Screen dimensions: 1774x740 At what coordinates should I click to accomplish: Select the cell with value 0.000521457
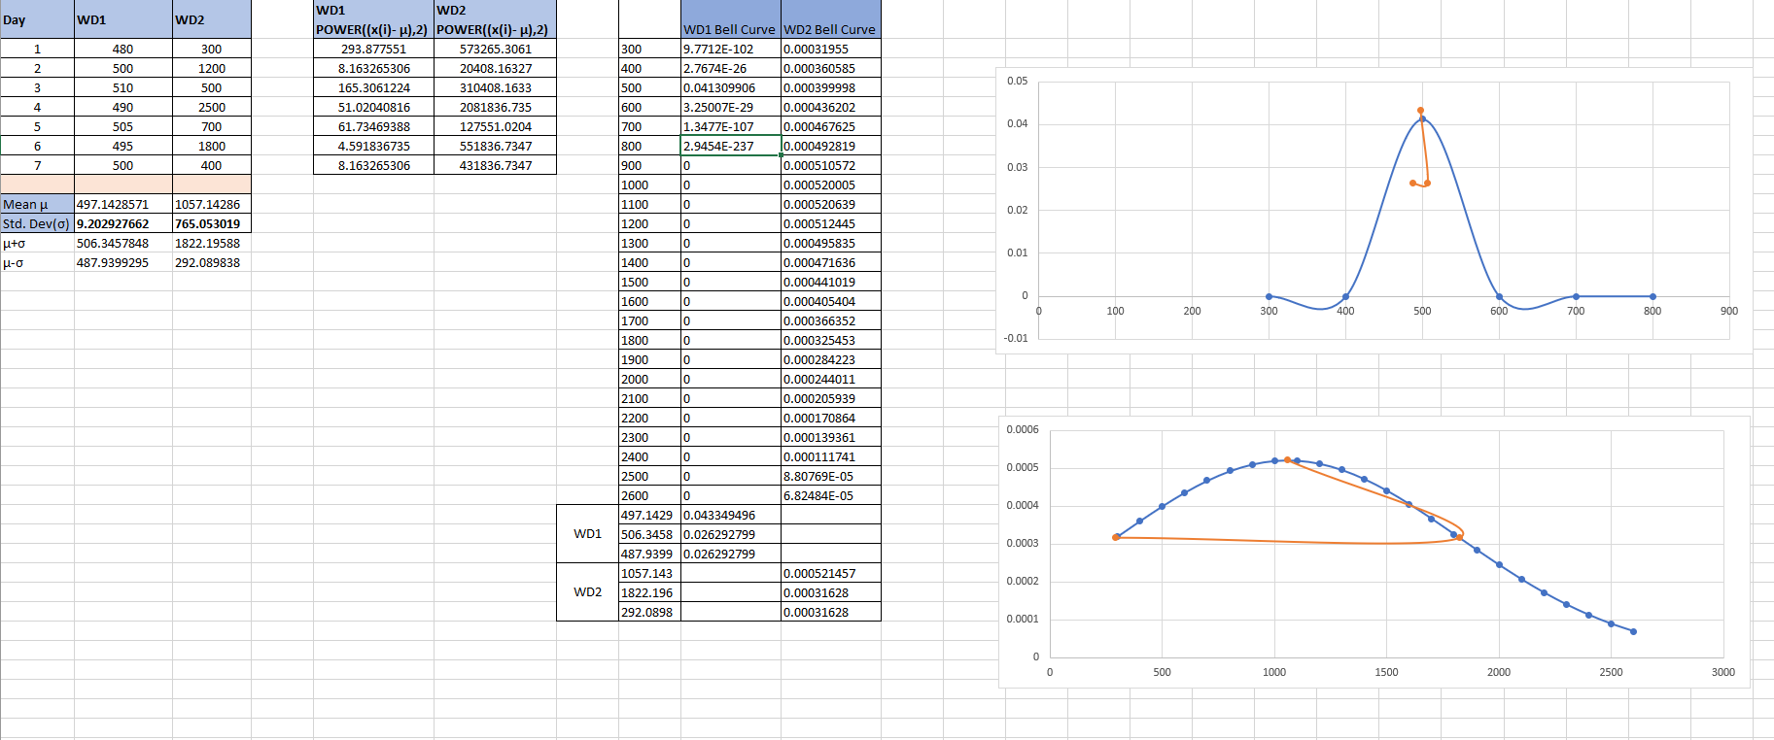pyautogui.click(x=830, y=573)
